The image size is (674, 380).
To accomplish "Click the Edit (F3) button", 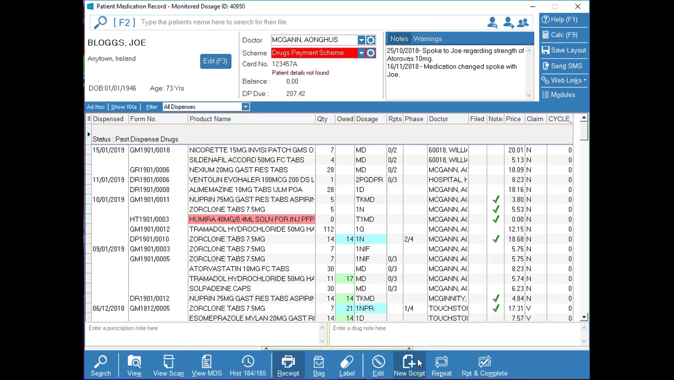I will point(215,61).
